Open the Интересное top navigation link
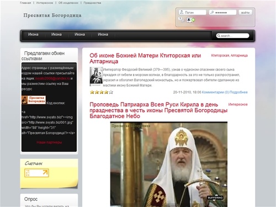 45,3
